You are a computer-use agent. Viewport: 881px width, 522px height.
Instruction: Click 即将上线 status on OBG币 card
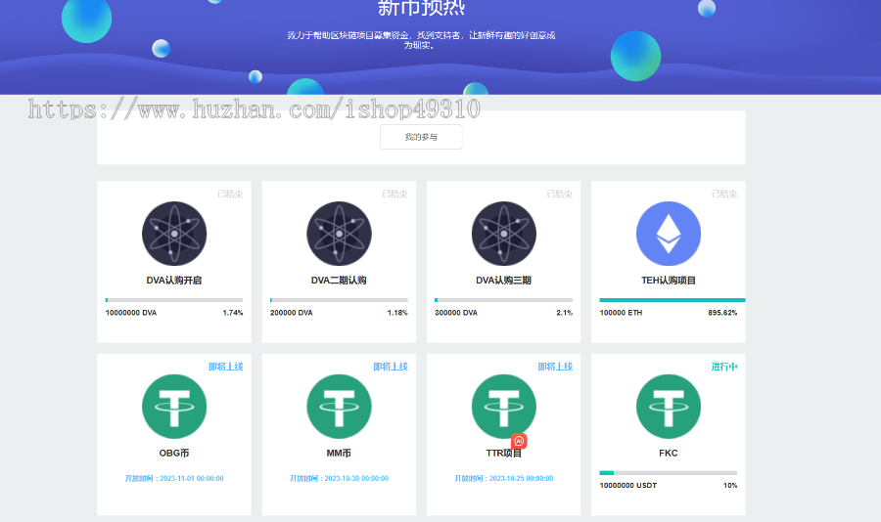tap(226, 367)
